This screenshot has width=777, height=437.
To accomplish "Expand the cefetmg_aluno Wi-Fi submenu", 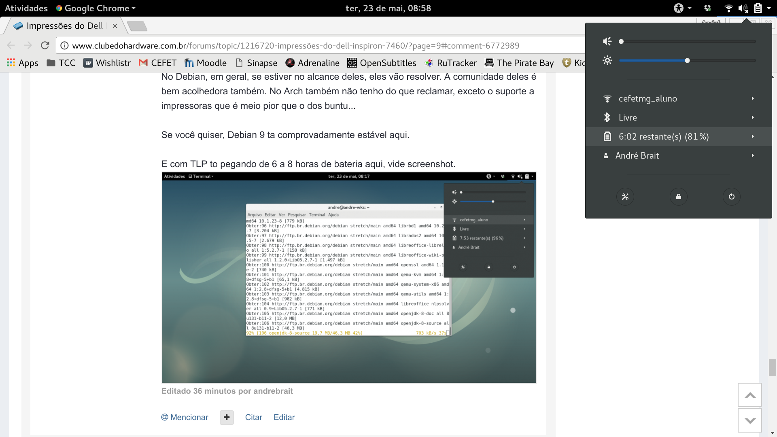I will tap(679, 98).
